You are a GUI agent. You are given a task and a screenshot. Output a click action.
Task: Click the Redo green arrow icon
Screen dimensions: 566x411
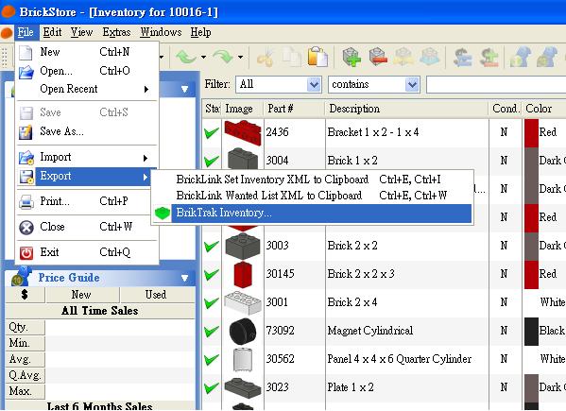[223, 57]
